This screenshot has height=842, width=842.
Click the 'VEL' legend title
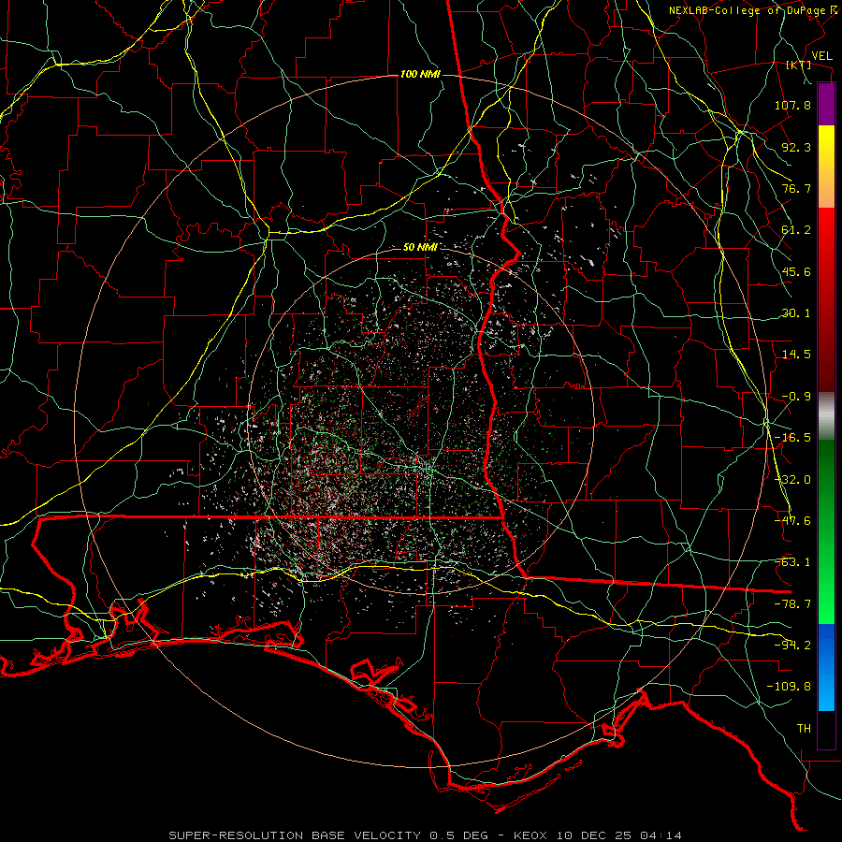pos(821,56)
